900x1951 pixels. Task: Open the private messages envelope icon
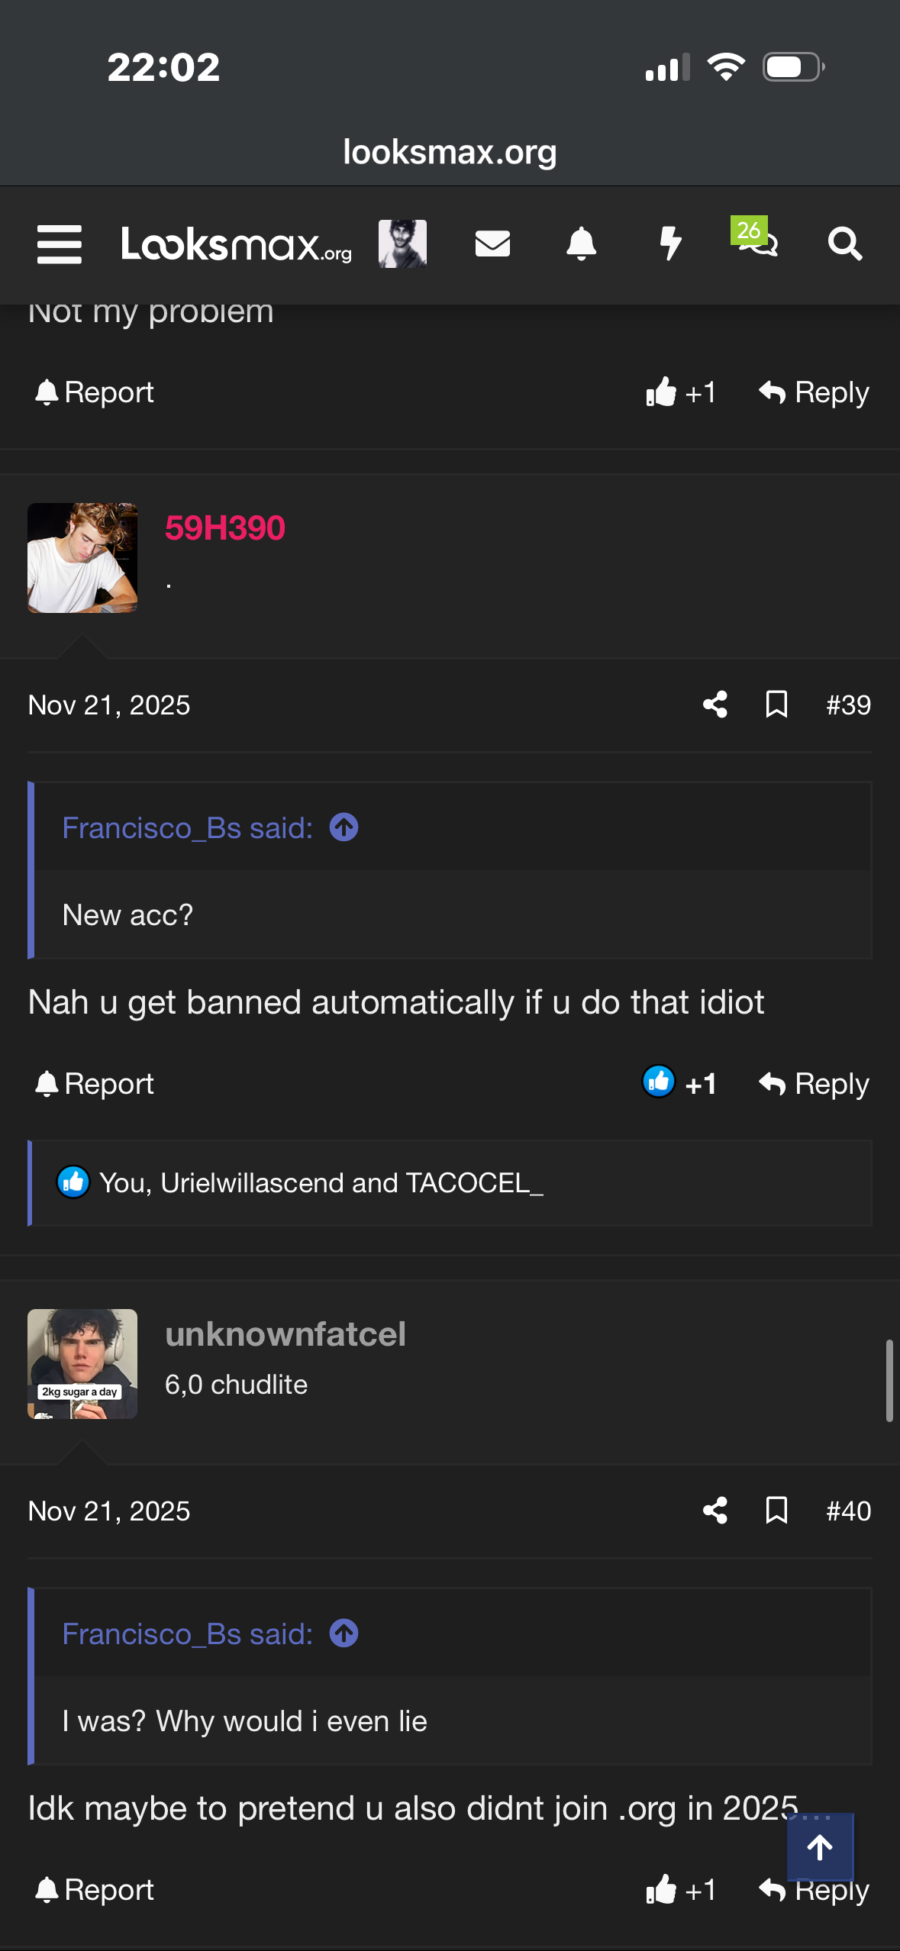pyautogui.click(x=492, y=244)
